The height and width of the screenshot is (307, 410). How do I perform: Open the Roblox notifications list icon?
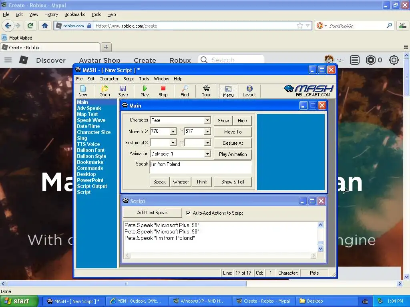pos(355,60)
